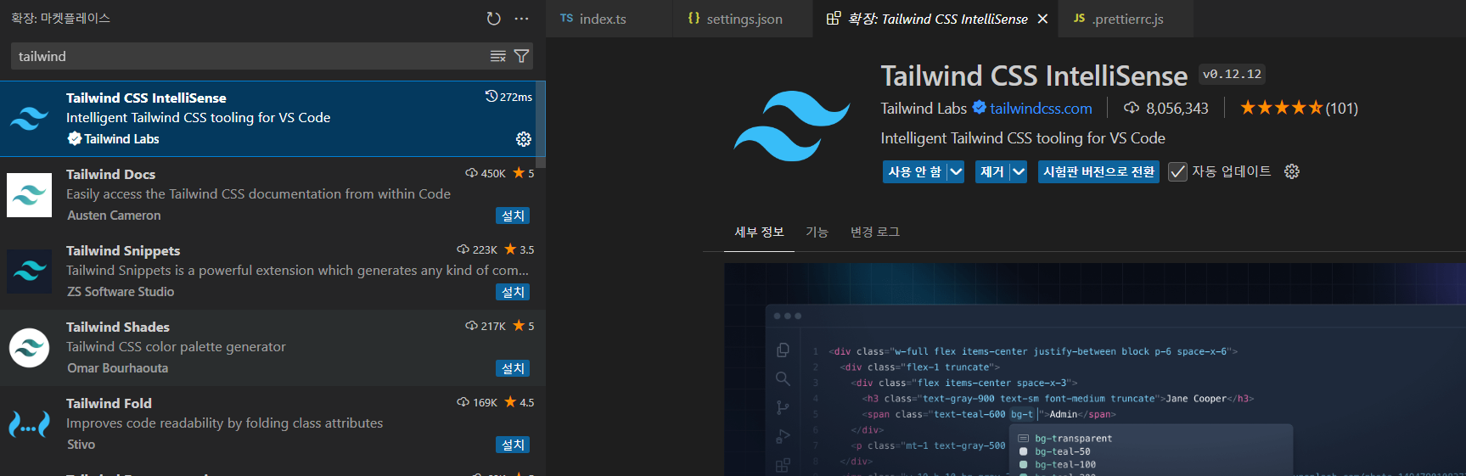Image resolution: width=1466 pixels, height=476 pixels.
Task: Expand the uninstall button dropdown arrow
Action: (1019, 171)
